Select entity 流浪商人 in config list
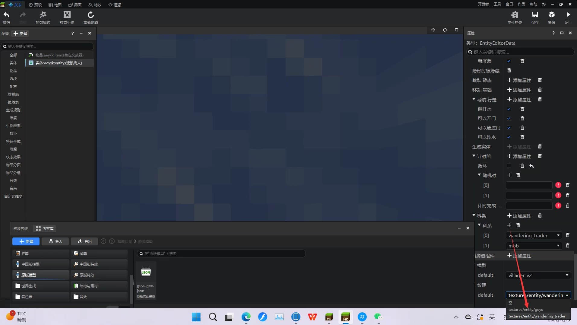Image resolution: width=577 pixels, height=325 pixels. click(x=60, y=63)
